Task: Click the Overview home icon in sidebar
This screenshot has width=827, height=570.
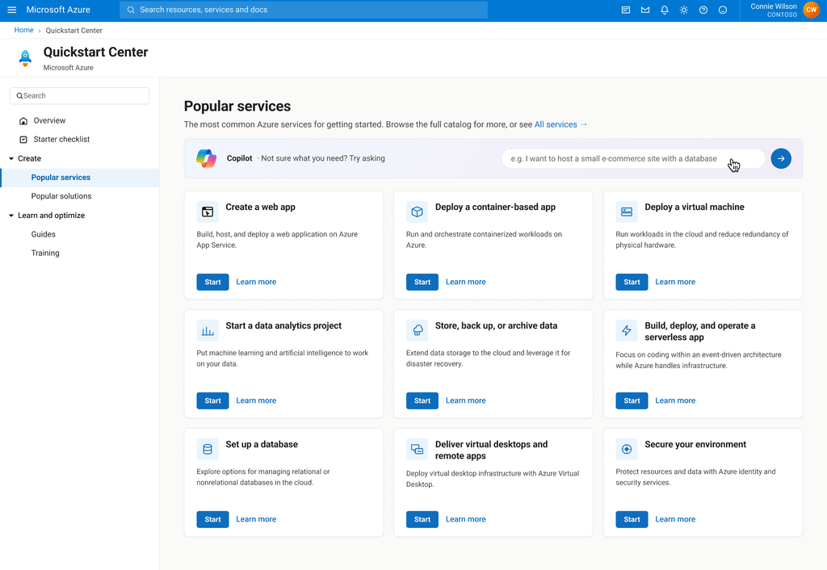Action: (23, 121)
